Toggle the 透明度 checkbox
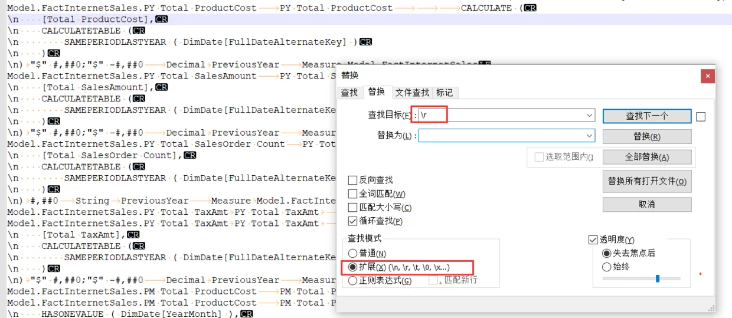The image size is (732, 318). [x=593, y=240]
